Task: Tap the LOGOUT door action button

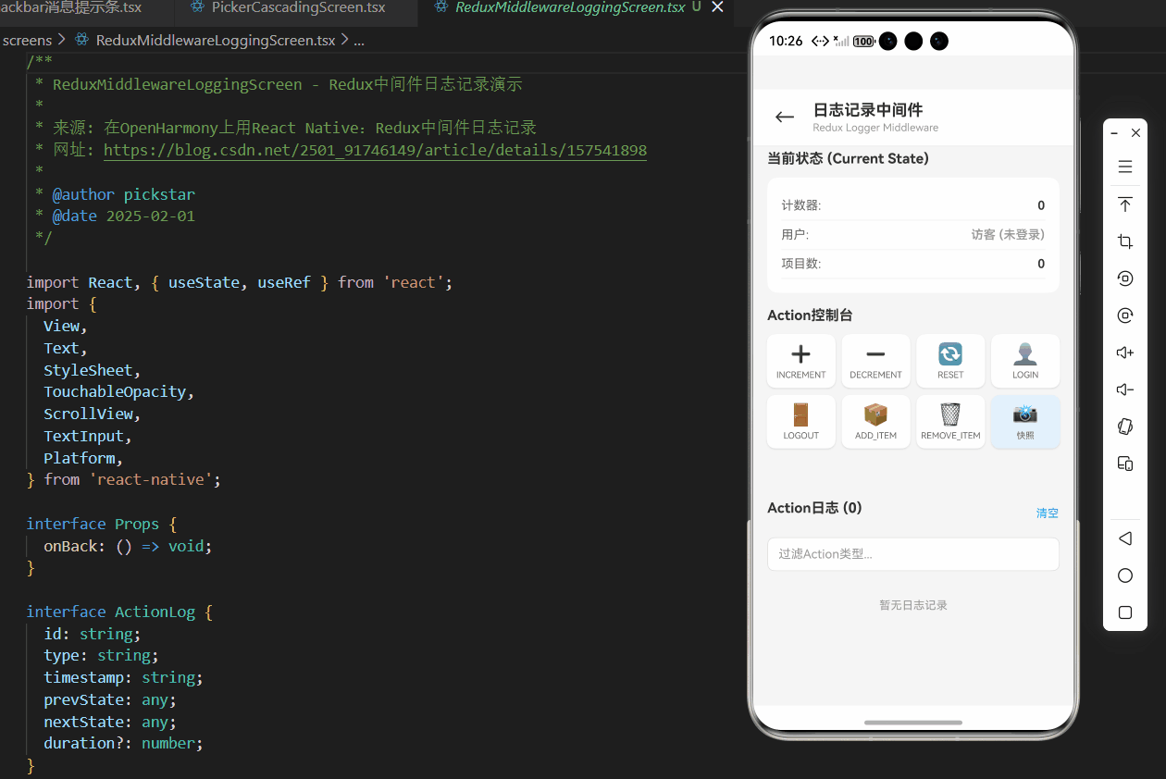Action: click(x=801, y=422)
